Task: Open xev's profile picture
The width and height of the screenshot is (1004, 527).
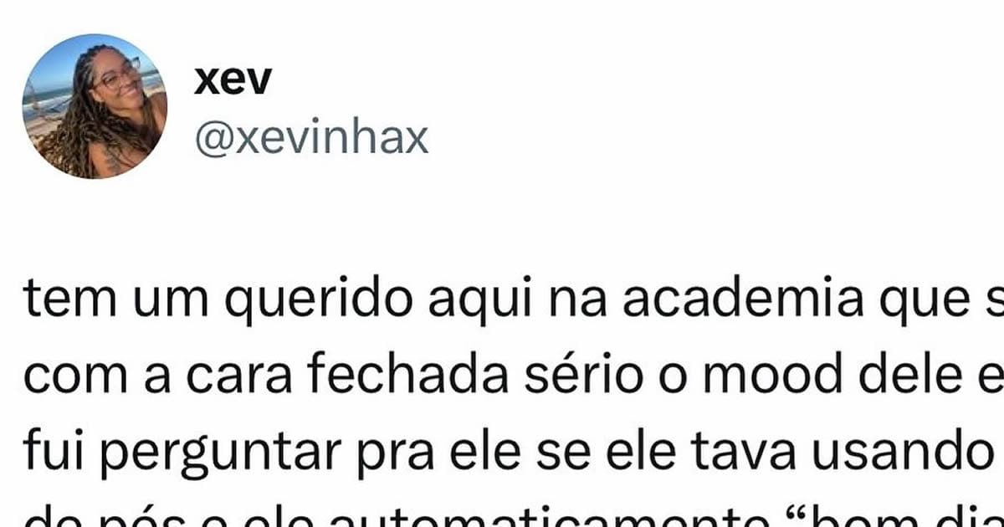Action: point(95,106)
